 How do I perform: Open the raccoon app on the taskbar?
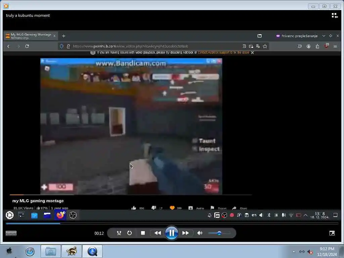pyautogui.click(x=72, y=251)
